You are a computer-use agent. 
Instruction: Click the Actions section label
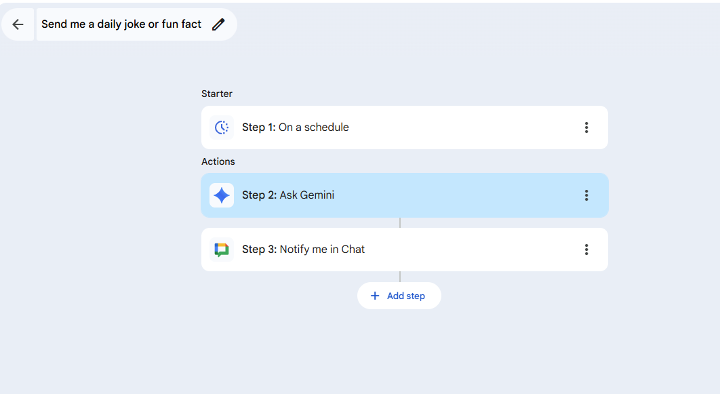(218, 161)
